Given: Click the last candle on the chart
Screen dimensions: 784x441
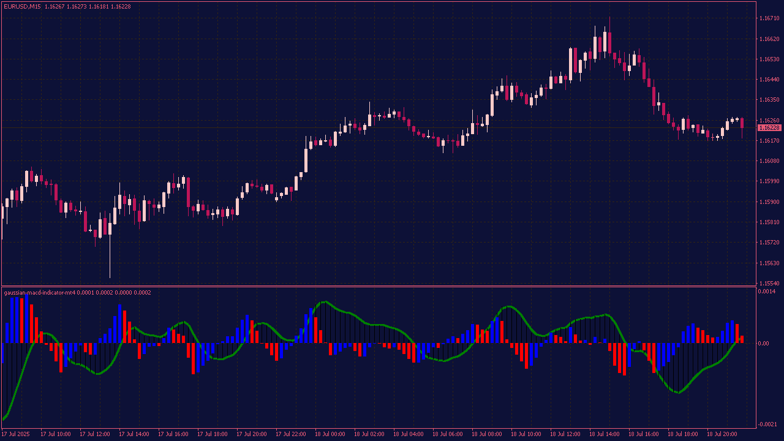Looking at the screenshot, I should (x=742, y=123).
